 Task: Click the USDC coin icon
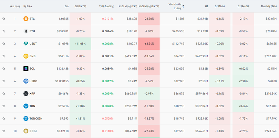pyautogui.click(x=26, y=81)
